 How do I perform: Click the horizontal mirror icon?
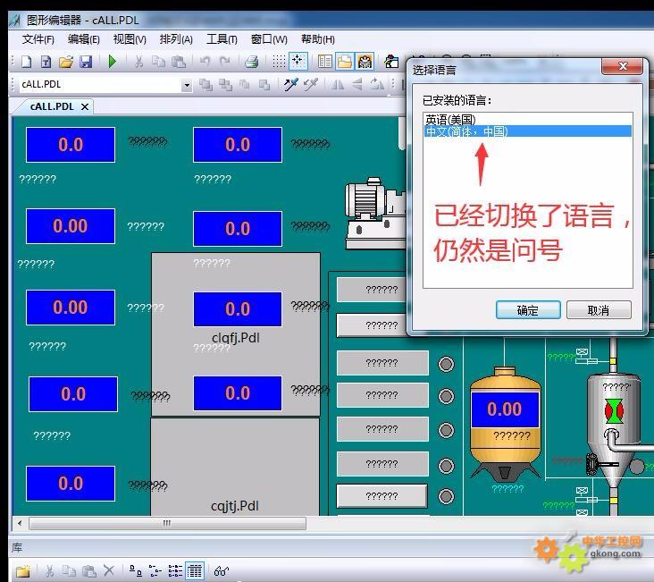click(338, 85)
